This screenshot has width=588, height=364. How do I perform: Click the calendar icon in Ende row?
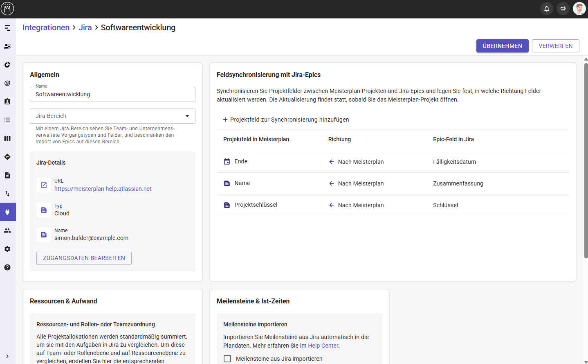click(x=227, y=162)
